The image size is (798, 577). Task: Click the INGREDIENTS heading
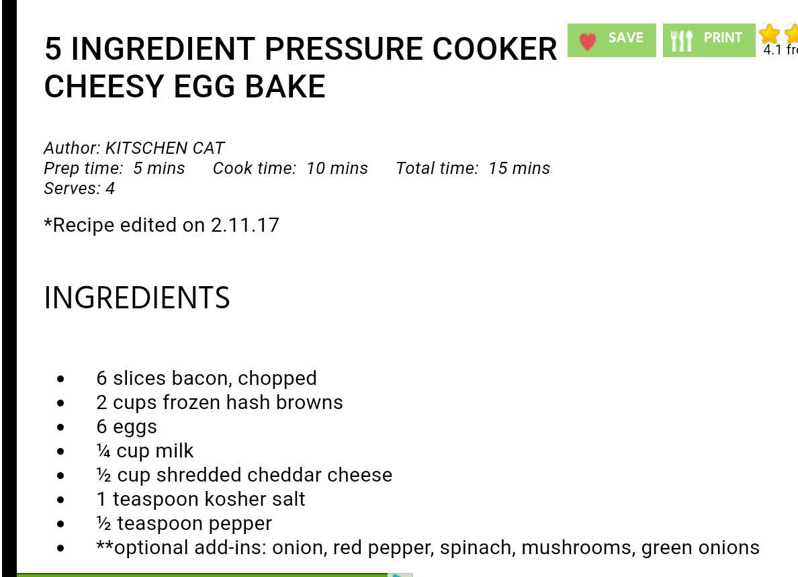coord(137,298)
